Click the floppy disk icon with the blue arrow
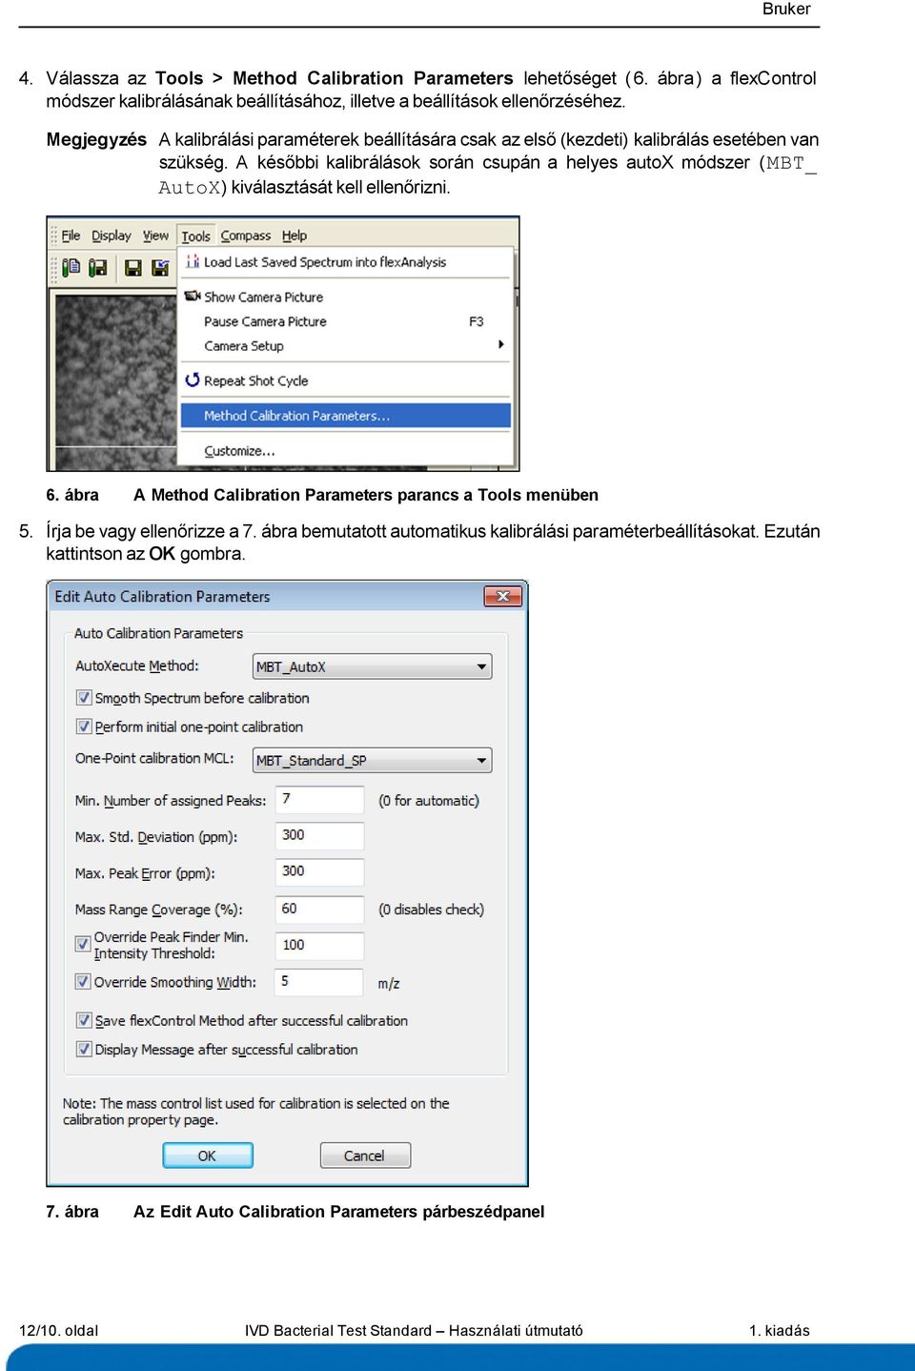The width and height of the screenshot is (915, 1371). coord(160,268)
